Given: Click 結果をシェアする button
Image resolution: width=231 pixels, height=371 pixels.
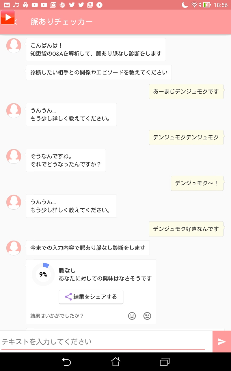Looking at the screenshot, I should 91,297.
